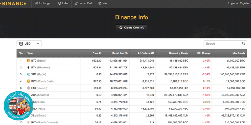
Task: Open the Labs menu item
Action: tap(63, 3)
